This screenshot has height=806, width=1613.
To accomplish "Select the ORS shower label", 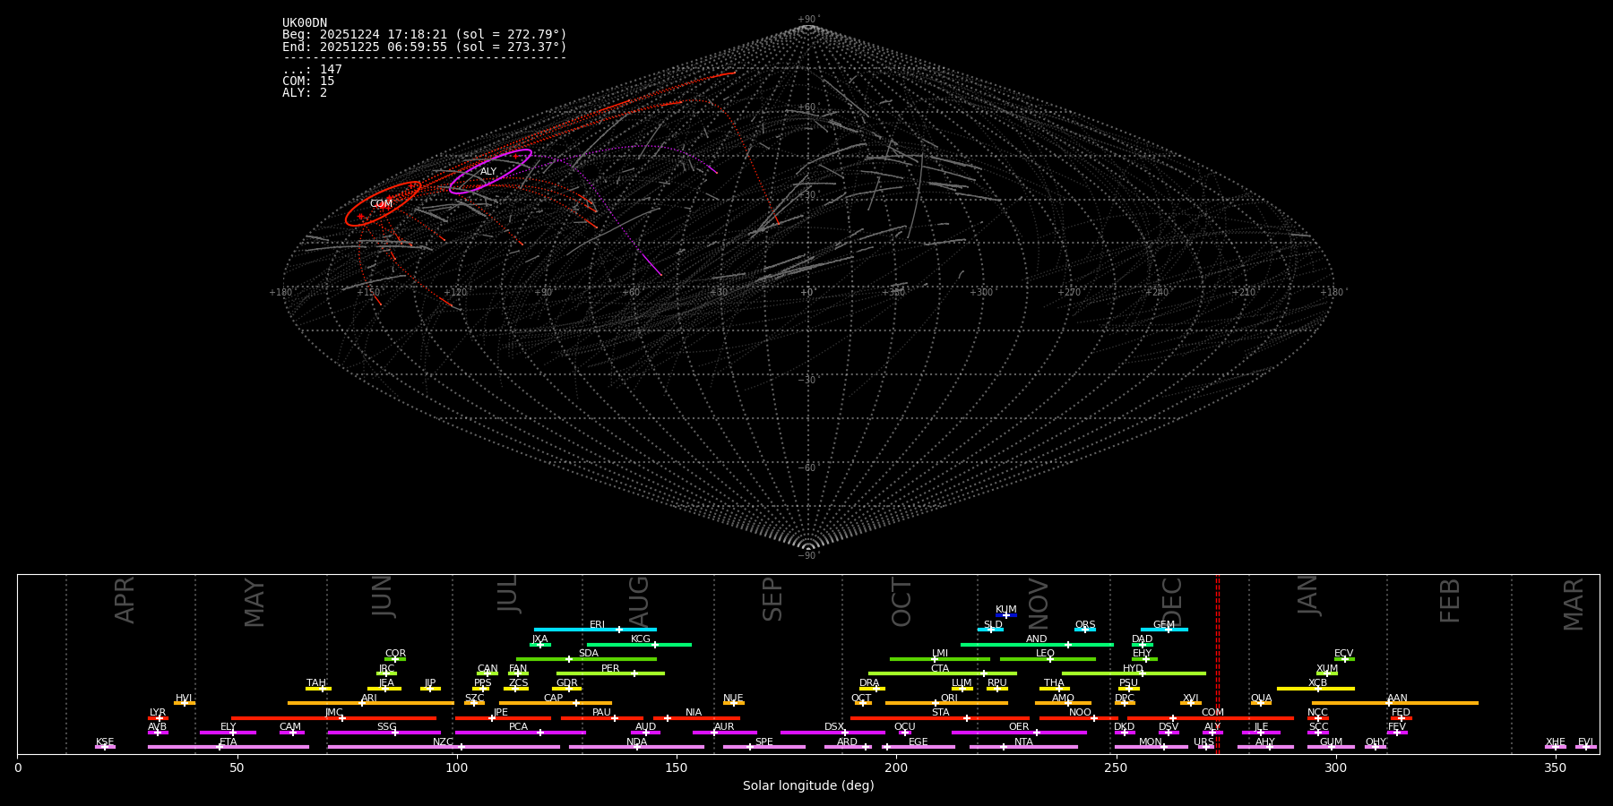I will 1085,625.
